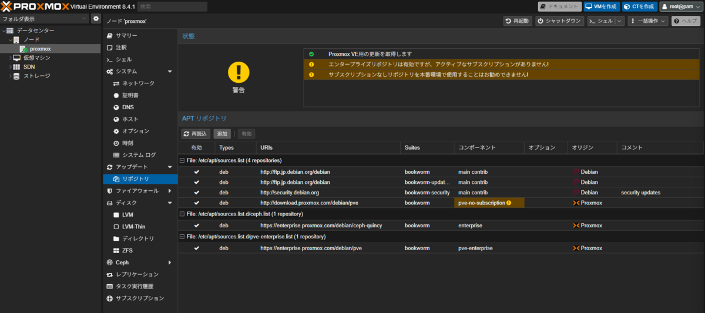Select the proxmox node in tree

pos(40,49)
